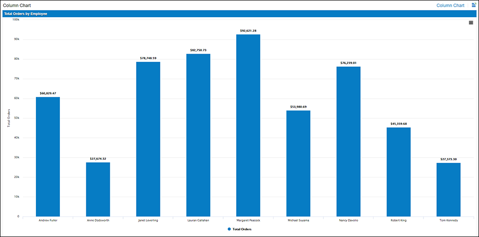Image resolution: width=479 pixels, height=237 pixels.
Task: Select Margaret Peacock's bar
Action: pos(248,125)
